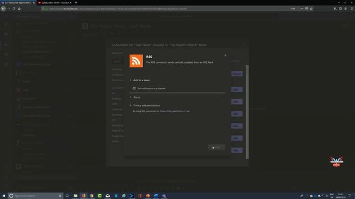Go to the browser home page
The image size is (355, 199).
(19, 9)
